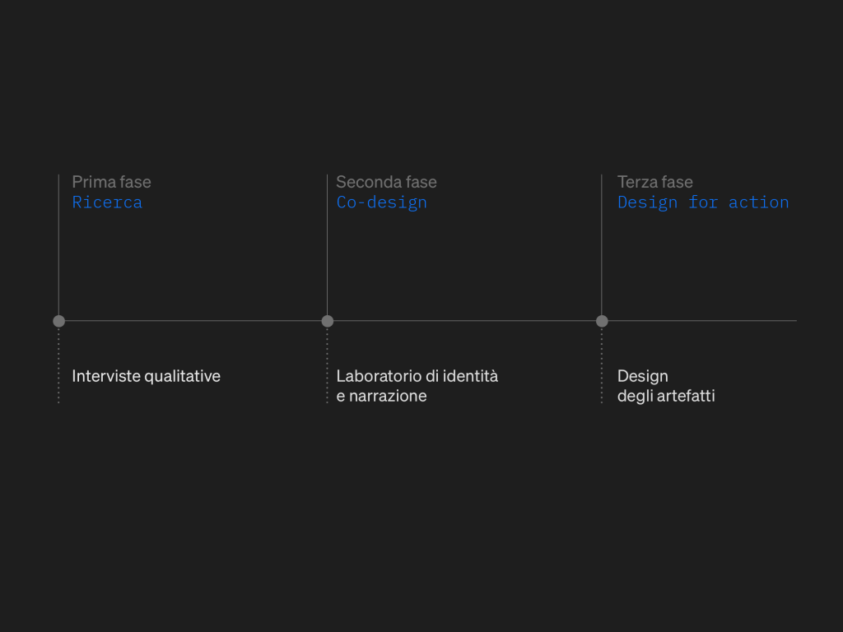Click the "Terza fase" heading text

(x=655, y=182)
